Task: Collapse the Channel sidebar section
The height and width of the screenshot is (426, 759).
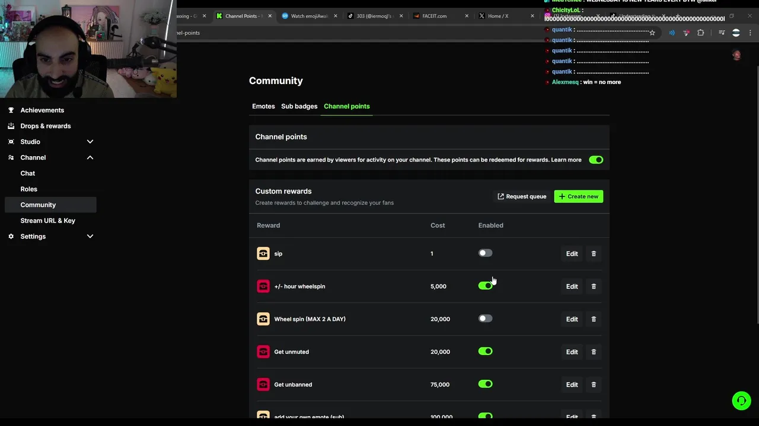Action: pyautogui.click(x=90, y=157)
